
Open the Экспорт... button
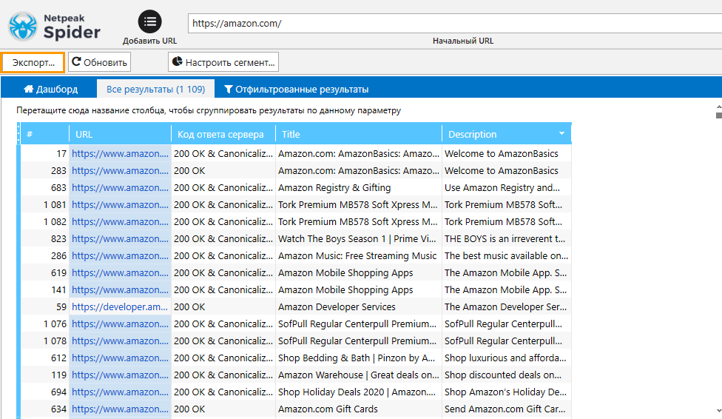[33, 62]
